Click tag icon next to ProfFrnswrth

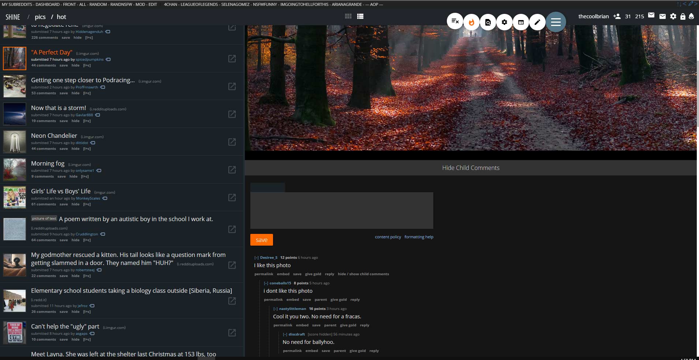102,87
